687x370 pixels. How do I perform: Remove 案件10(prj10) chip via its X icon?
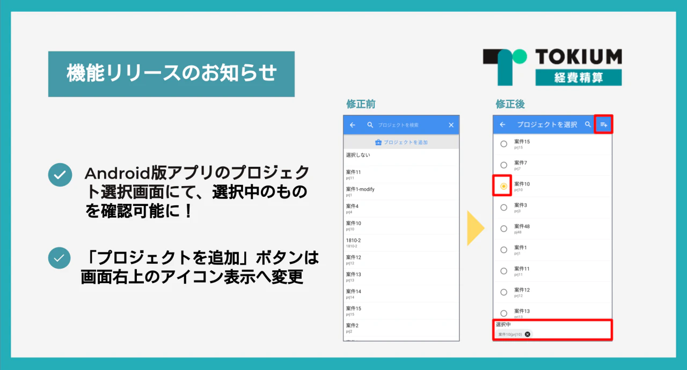pyautogui.click(x=527, y=334)
